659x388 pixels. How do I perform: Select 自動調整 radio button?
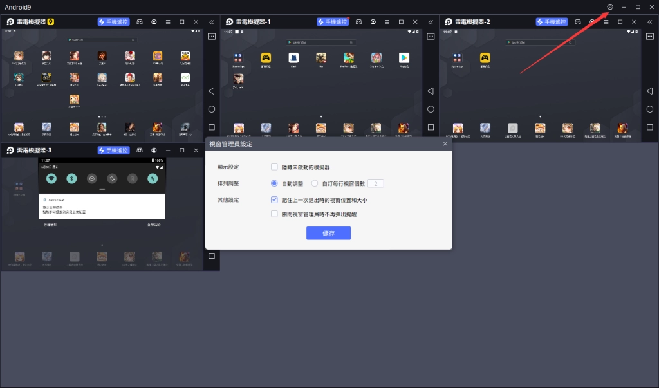click(x=274, y=183)
